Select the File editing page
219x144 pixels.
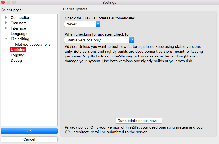[20, 39]
